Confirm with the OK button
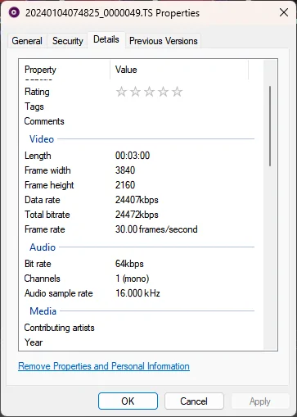Viewport: 297px width, 417px height. [128, 401]
